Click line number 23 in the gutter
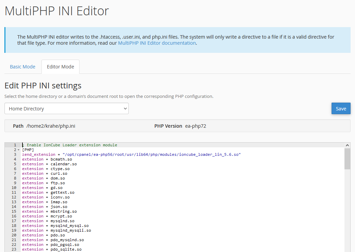 (x=14, y=249)
